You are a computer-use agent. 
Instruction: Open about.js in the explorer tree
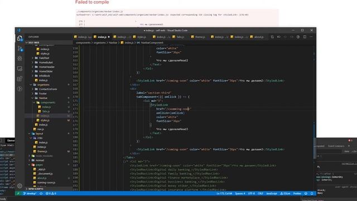point(42,178)
